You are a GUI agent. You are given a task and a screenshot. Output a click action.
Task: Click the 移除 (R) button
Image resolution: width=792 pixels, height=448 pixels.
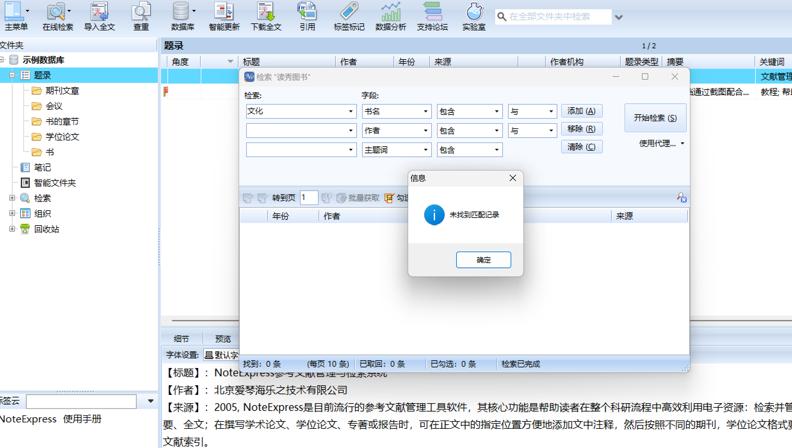582,129
